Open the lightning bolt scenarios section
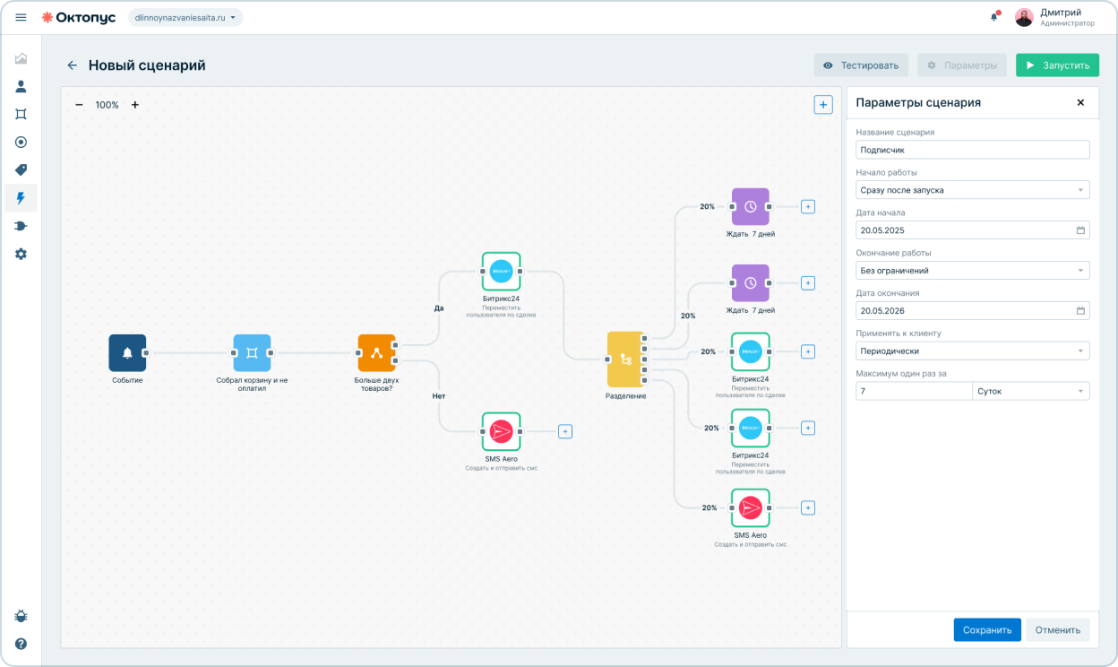Image resolution: width=1118 pixels, height=667 pixels. click(x=21, y=198)
